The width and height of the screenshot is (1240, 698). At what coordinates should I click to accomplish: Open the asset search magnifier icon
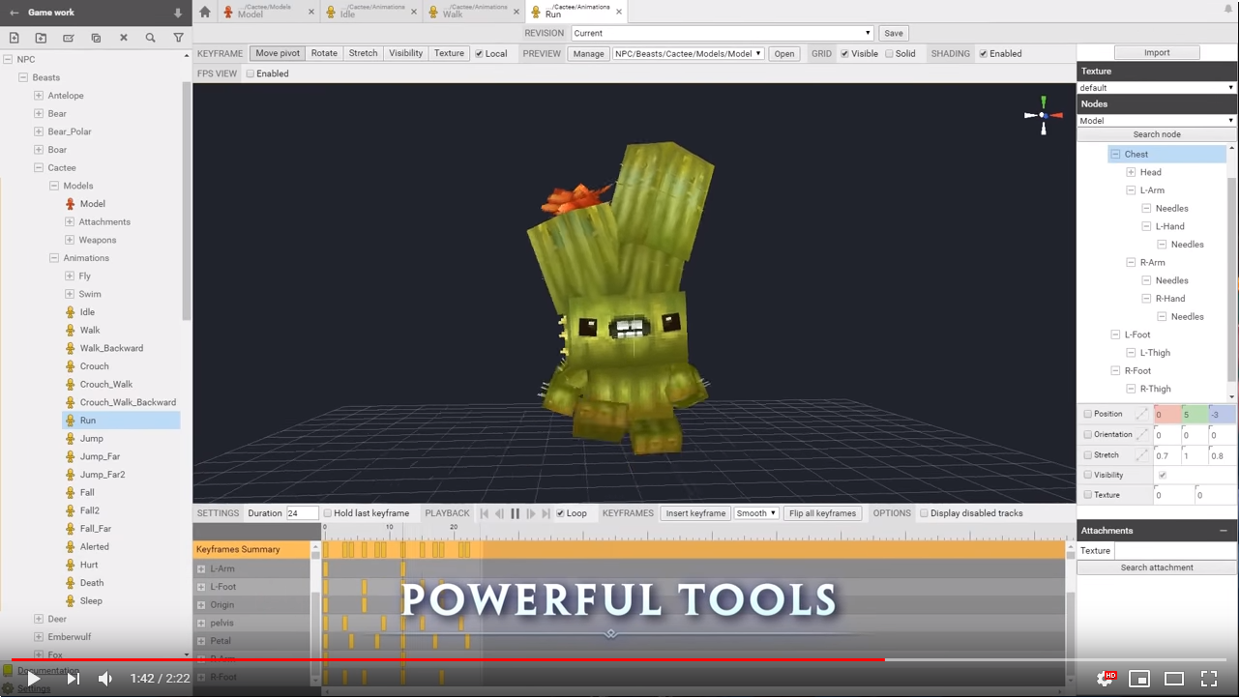150,38
